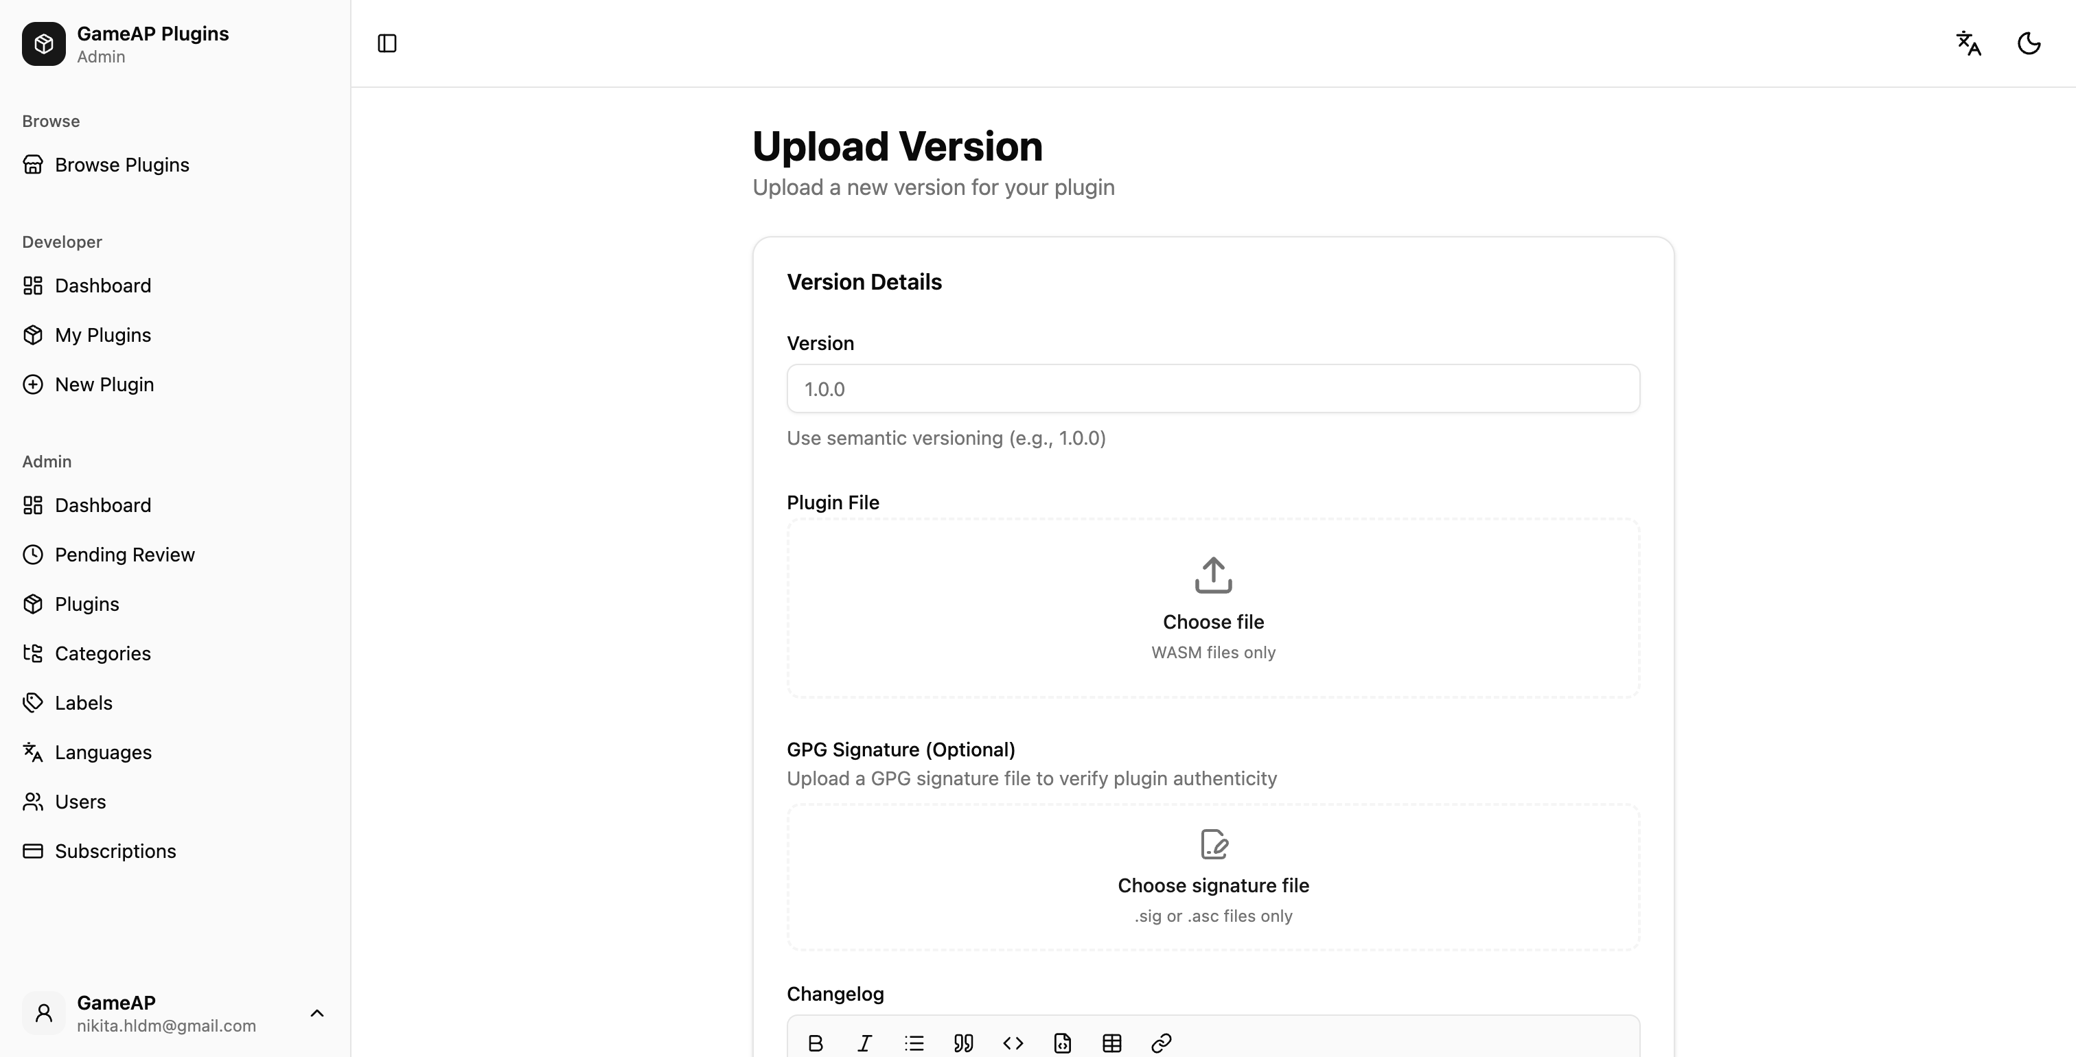This screenshot has height=1057, width=2076.
Task: Click the plugin upload arrow icon
Action: point(1213,575)
